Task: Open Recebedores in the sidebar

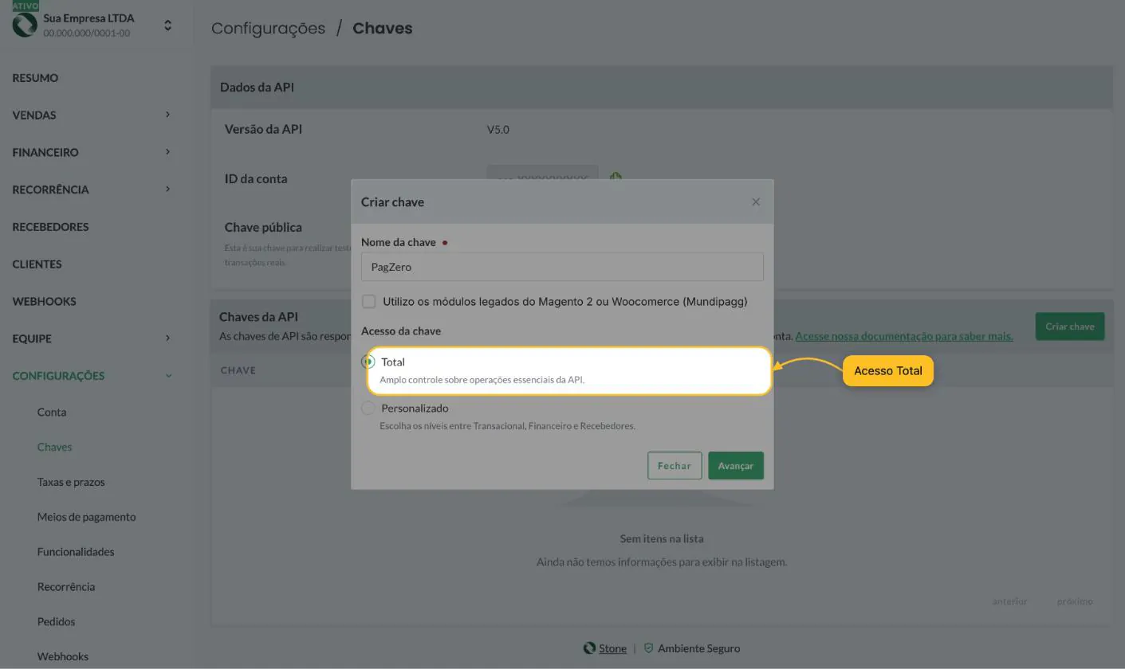Action: pos(50,227)
